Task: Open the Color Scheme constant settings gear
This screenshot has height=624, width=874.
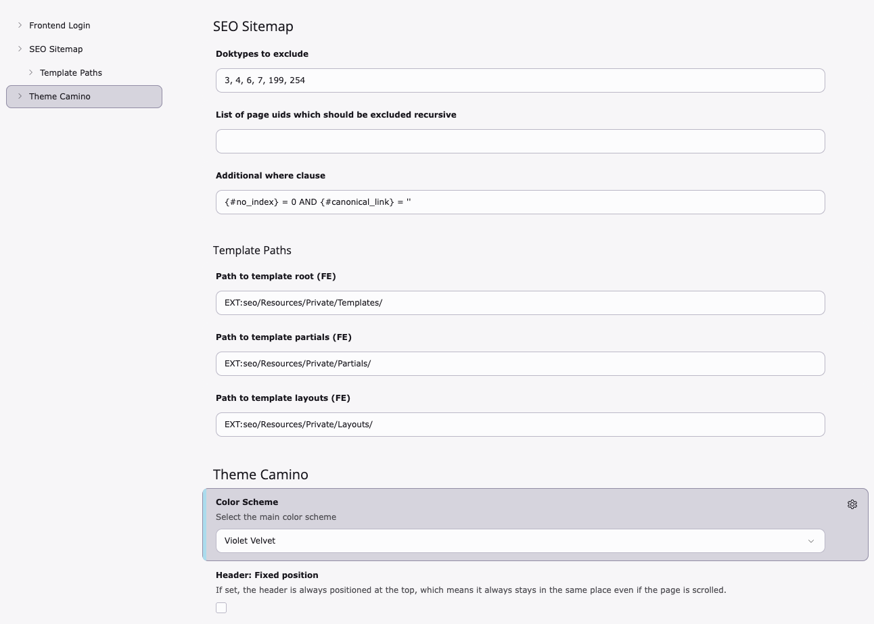Action: (x=852, y=504)
